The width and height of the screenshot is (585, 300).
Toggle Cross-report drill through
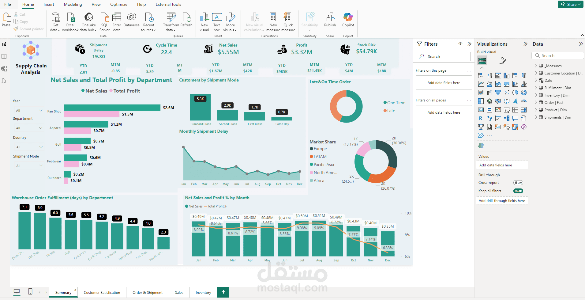click(518, 183)
